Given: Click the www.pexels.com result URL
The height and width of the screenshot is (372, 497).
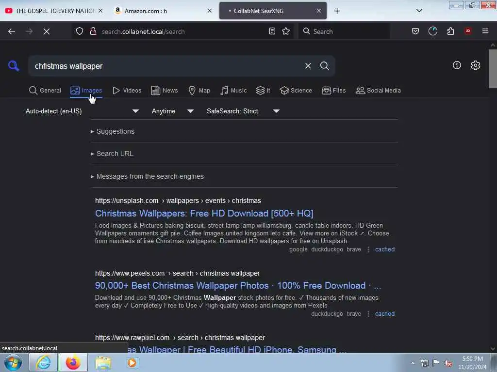Looking at the screenshot, I should pos(178,273).
